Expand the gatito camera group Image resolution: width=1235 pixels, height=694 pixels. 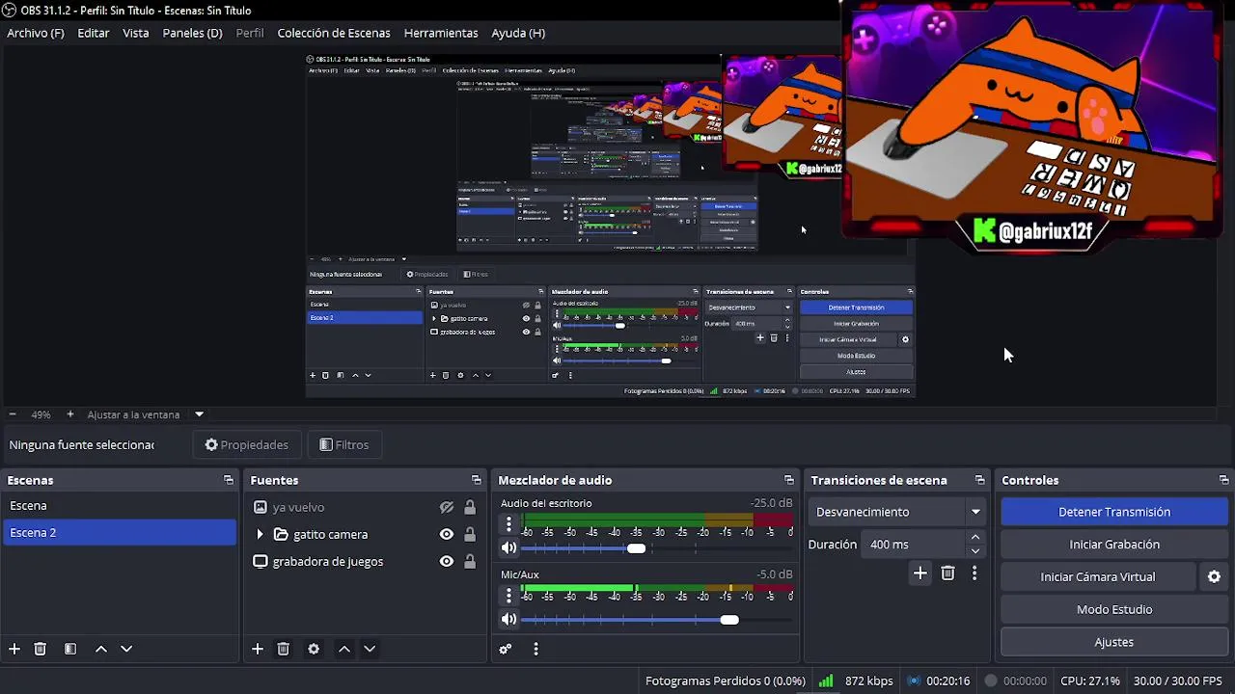[260, 534]
